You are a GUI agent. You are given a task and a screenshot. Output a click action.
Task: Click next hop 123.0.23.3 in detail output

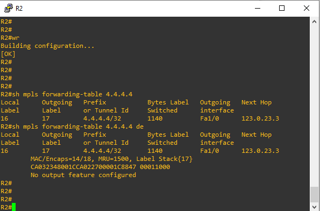(x=260, y=151)
